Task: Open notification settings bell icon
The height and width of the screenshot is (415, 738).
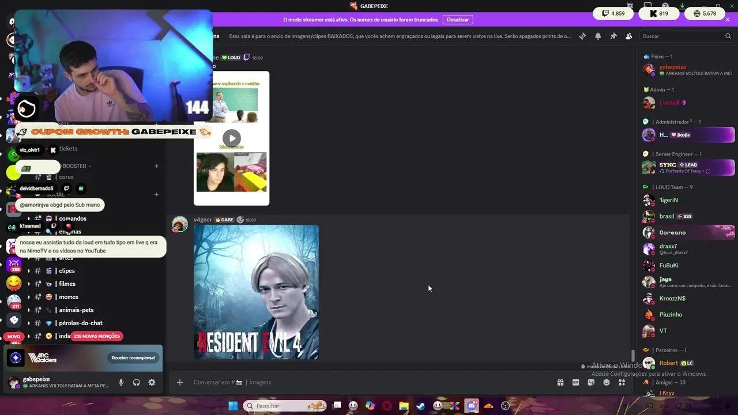Action: [598, 36]
